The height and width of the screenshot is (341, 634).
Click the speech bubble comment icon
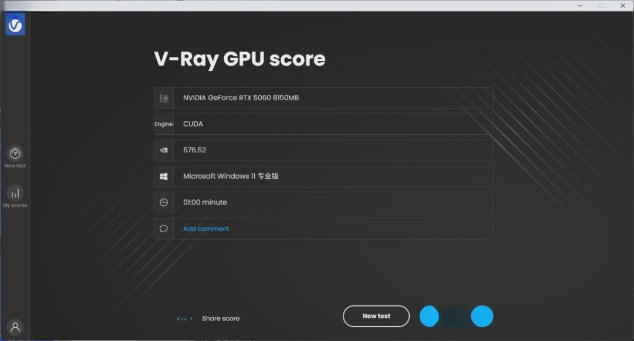(164, 229)
